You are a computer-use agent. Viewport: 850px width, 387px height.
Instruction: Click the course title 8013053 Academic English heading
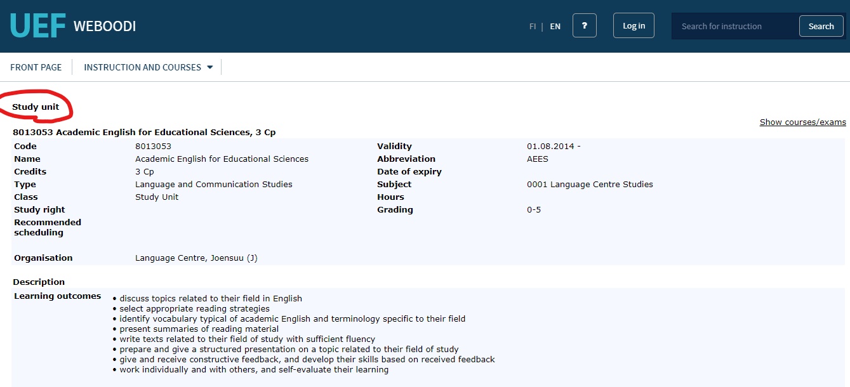click(144, 132)
